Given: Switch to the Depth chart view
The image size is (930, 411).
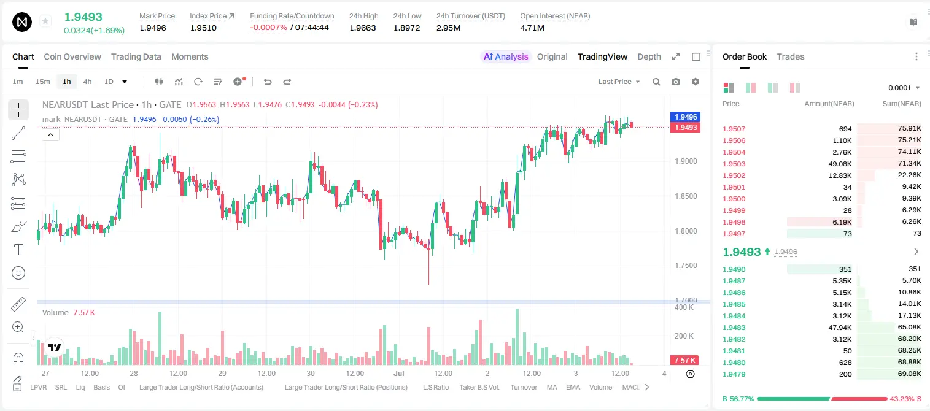Looking at the screenshot, I should [649, 56].
